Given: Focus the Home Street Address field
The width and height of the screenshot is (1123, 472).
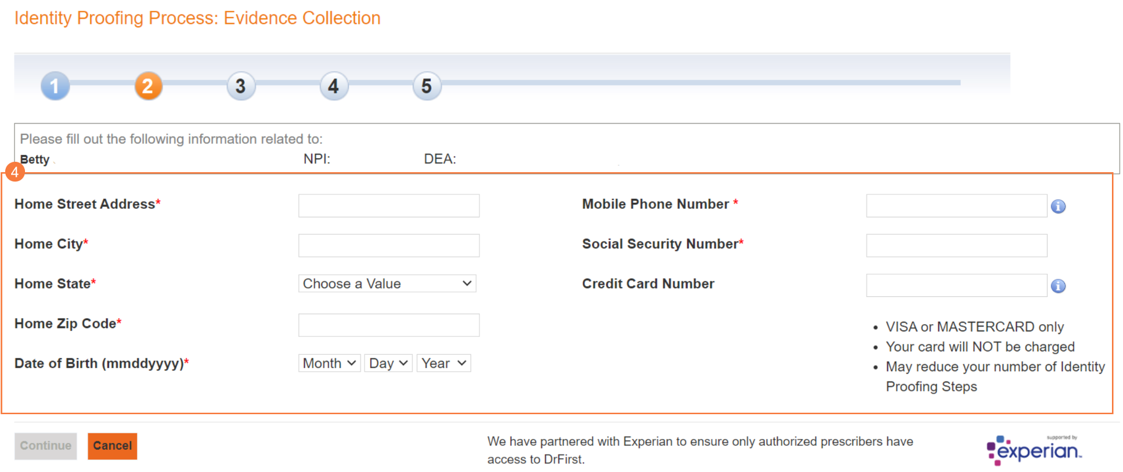Looking at the screenshot, I should (x=389, y=206).
